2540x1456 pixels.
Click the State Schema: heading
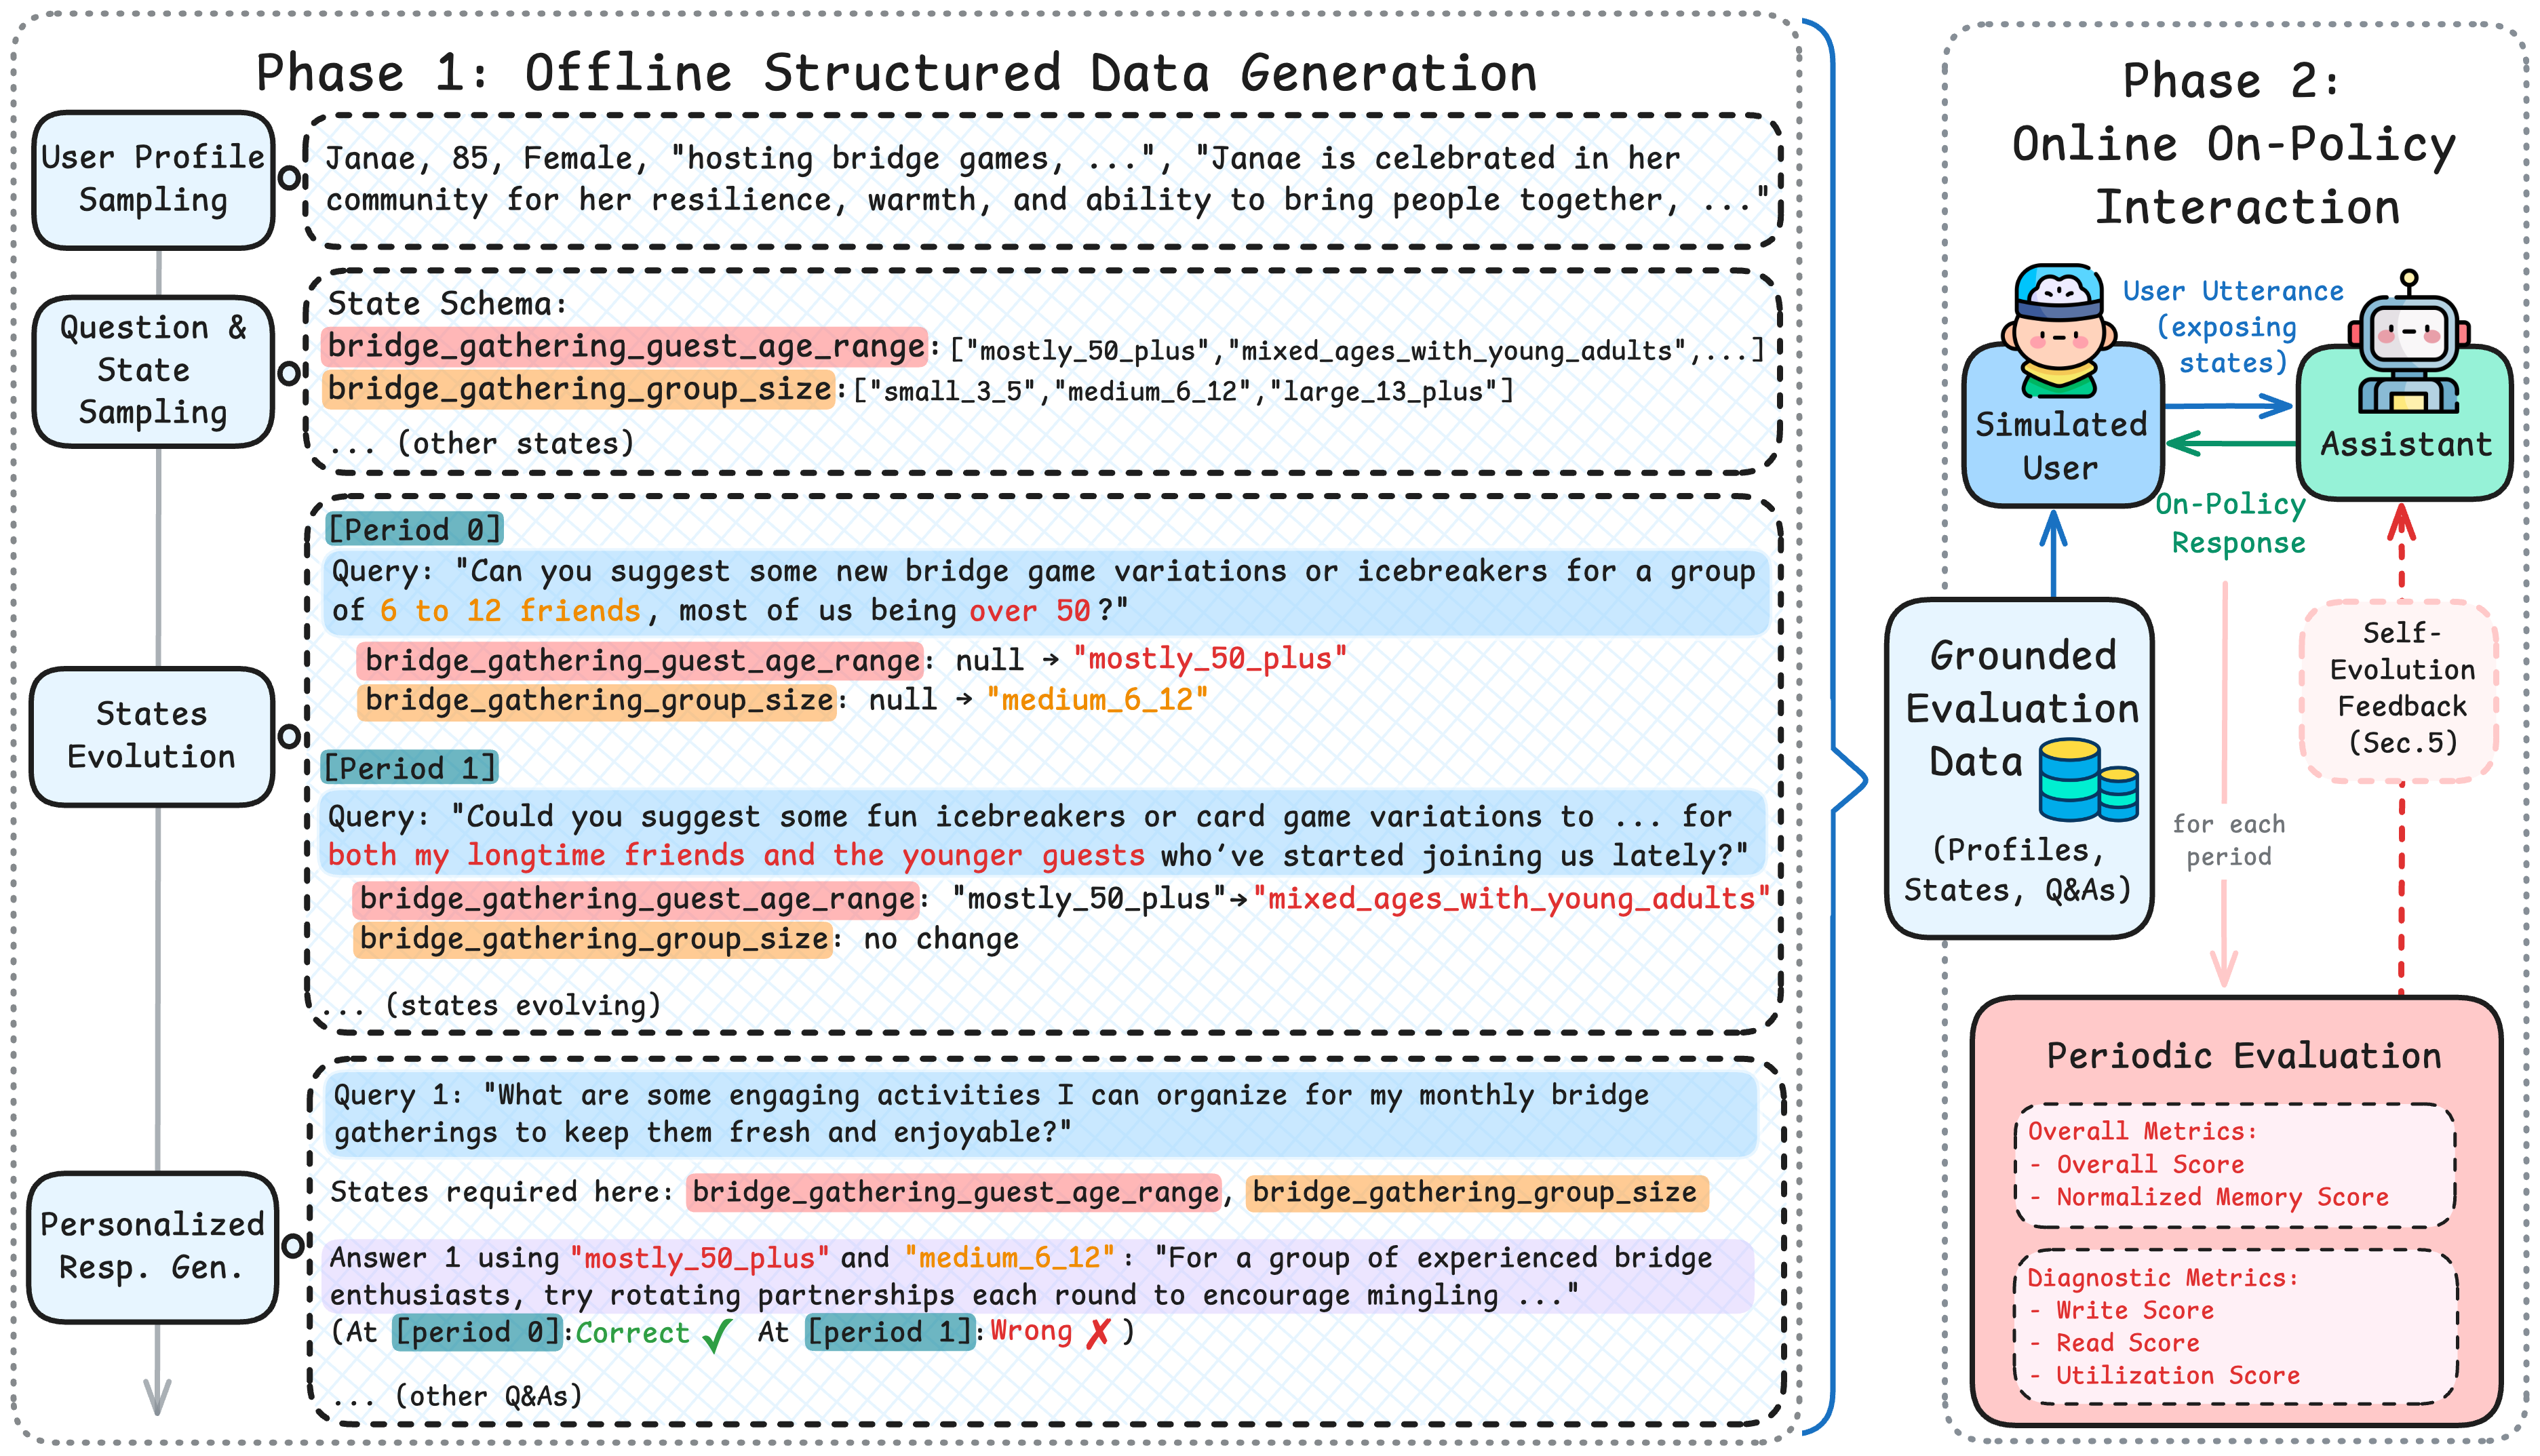447,304
